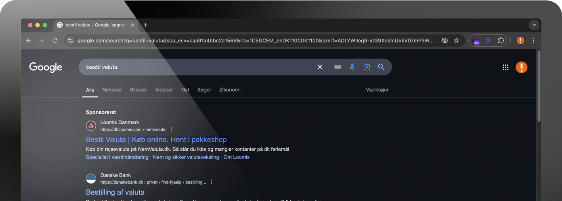This screenshot has height=201, width=562.
Task: Switch to the Videoer tab
Action: click(164, 90)
